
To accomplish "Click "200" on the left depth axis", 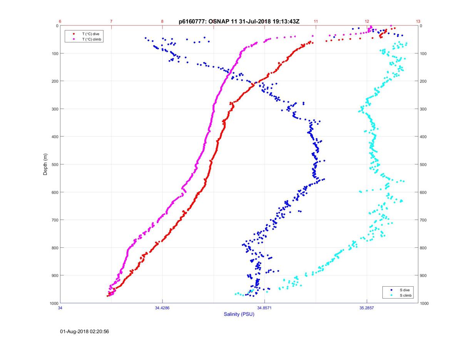I will [55, 81].
